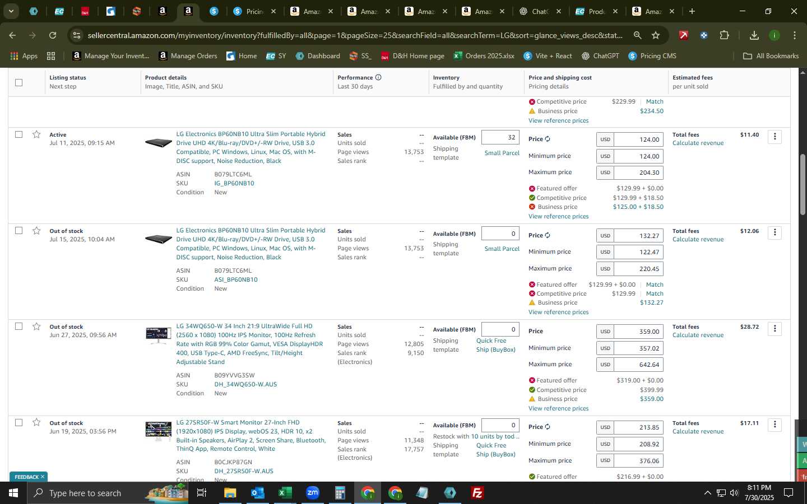This screenshot has width=807, height=504.
Task: Close the FEEDBACK badge
Action: (43, 477)
